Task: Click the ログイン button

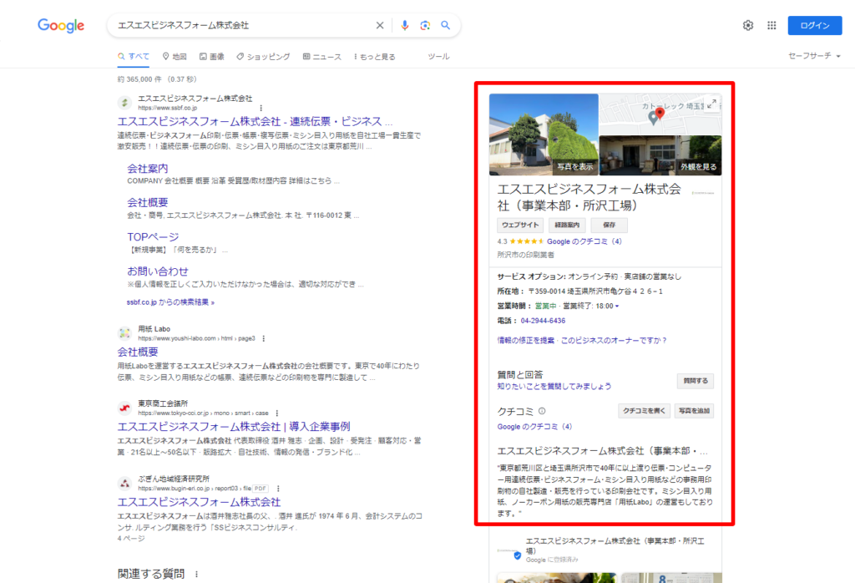Action: pyautogui.click(x=814, y=26)
